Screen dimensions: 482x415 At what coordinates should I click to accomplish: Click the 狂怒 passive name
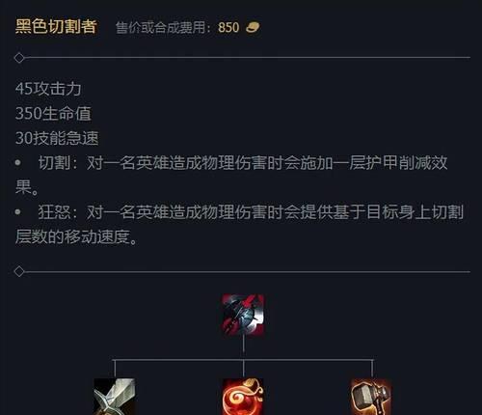pos(55,212)
